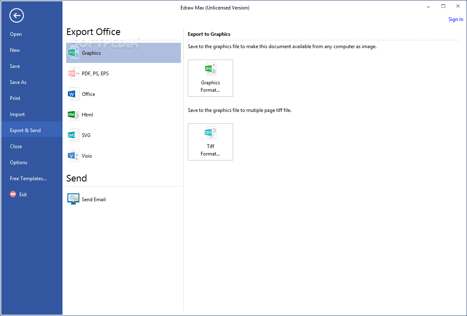Screen dimensions: 467x316
Task: Click the Send Email monitor icon
Action: click(x=73, y=199)
